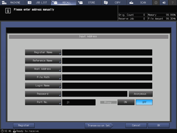Click the info icon beside the message
This screenshot has width=177, height=133.
[x=8, y=11]
